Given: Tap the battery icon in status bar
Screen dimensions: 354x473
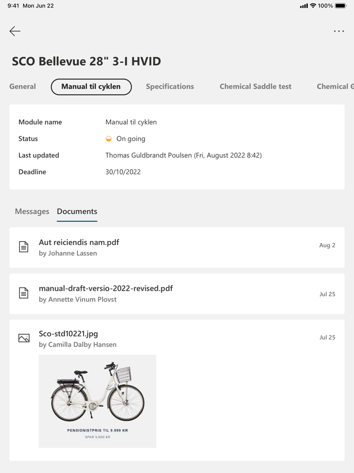Looking at the screenshot, I should point(340,6).
